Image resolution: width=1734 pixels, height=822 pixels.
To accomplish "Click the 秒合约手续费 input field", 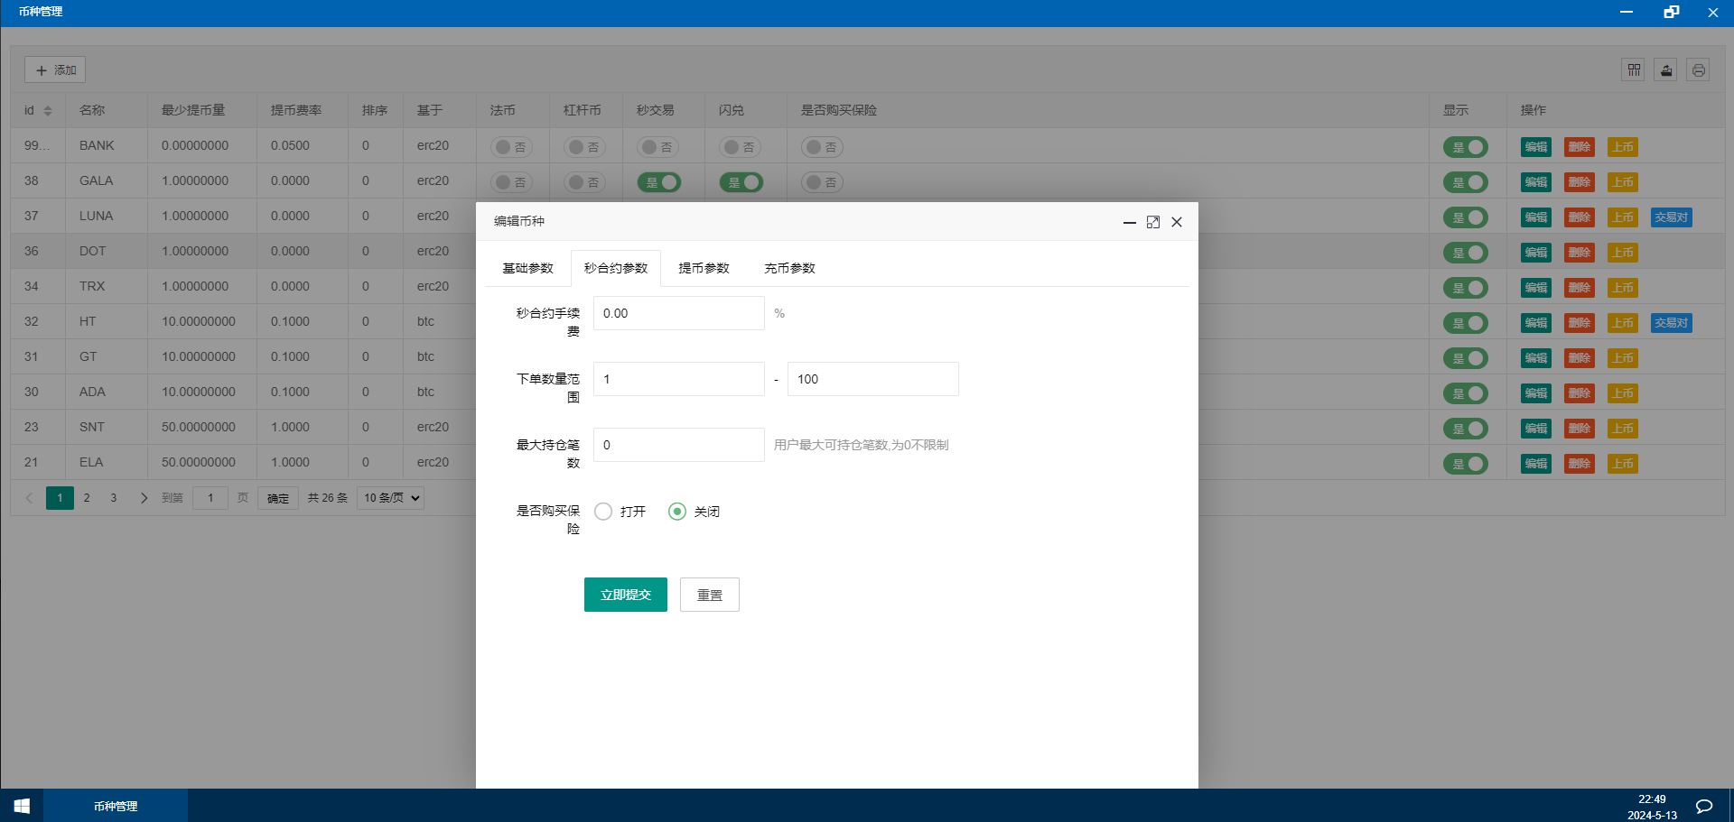I will [678, 313].
